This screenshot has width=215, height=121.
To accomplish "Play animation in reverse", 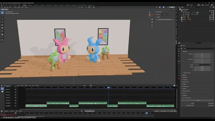I will (x=89, y=111).
